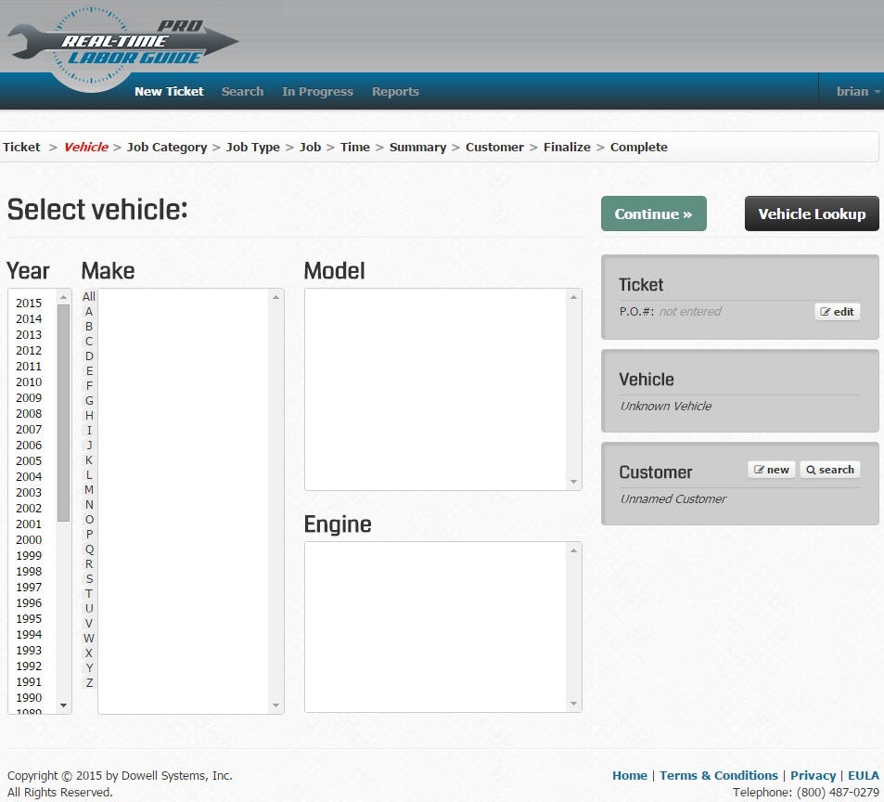Select year 2015 in the Year list
Screen dimensions: 884x802
28,303
